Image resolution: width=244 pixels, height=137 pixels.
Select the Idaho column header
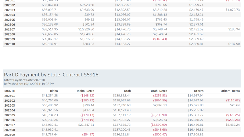[x=54, y=91]
